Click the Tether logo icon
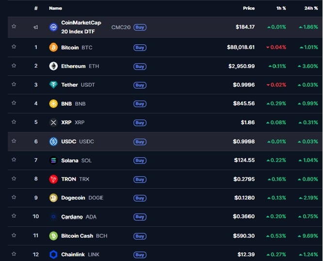Image resolution: width=323 pixels, height=261 pixels. [x=53, y=85]
